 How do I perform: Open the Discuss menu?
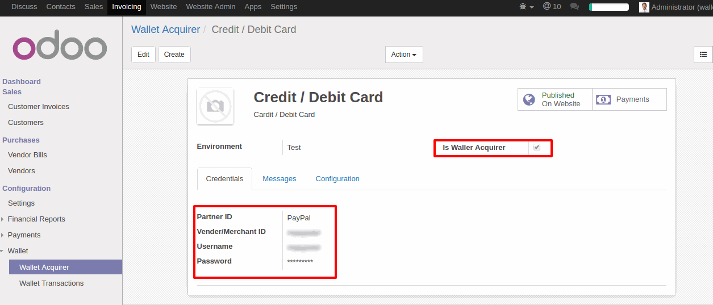[x=24, y=7]
